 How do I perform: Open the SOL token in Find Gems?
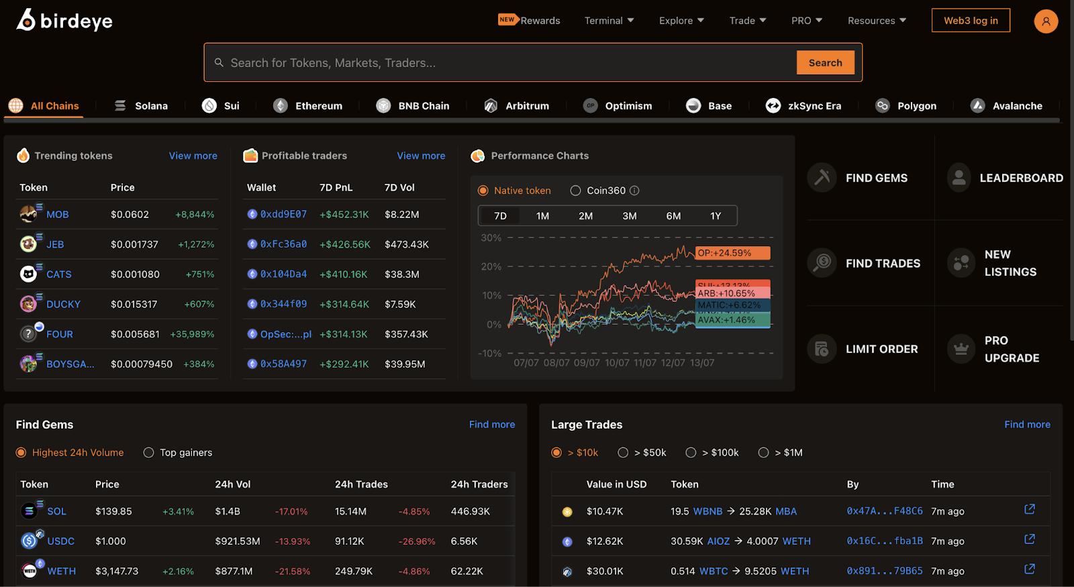click(x=56, y=511)
